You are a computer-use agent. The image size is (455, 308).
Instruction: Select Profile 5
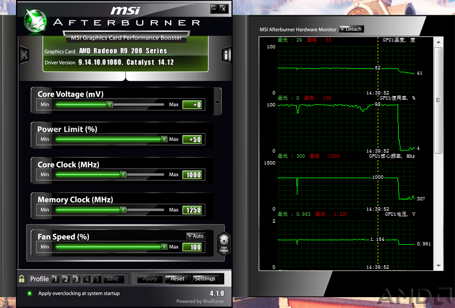pyautogui.click(x=97, y=279)
